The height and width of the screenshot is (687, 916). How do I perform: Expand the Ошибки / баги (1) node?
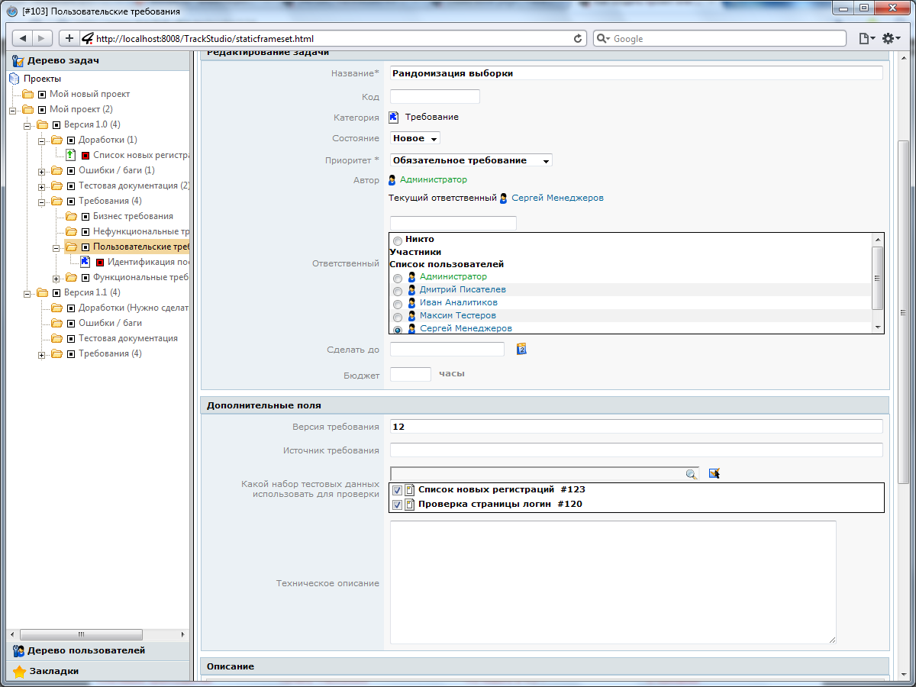pyautogui.click(x=42, y=170)
